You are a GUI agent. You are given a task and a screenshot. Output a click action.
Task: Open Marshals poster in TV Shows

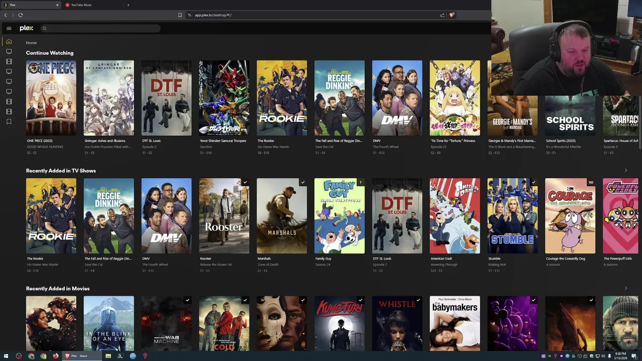click(x=282, y=216)
